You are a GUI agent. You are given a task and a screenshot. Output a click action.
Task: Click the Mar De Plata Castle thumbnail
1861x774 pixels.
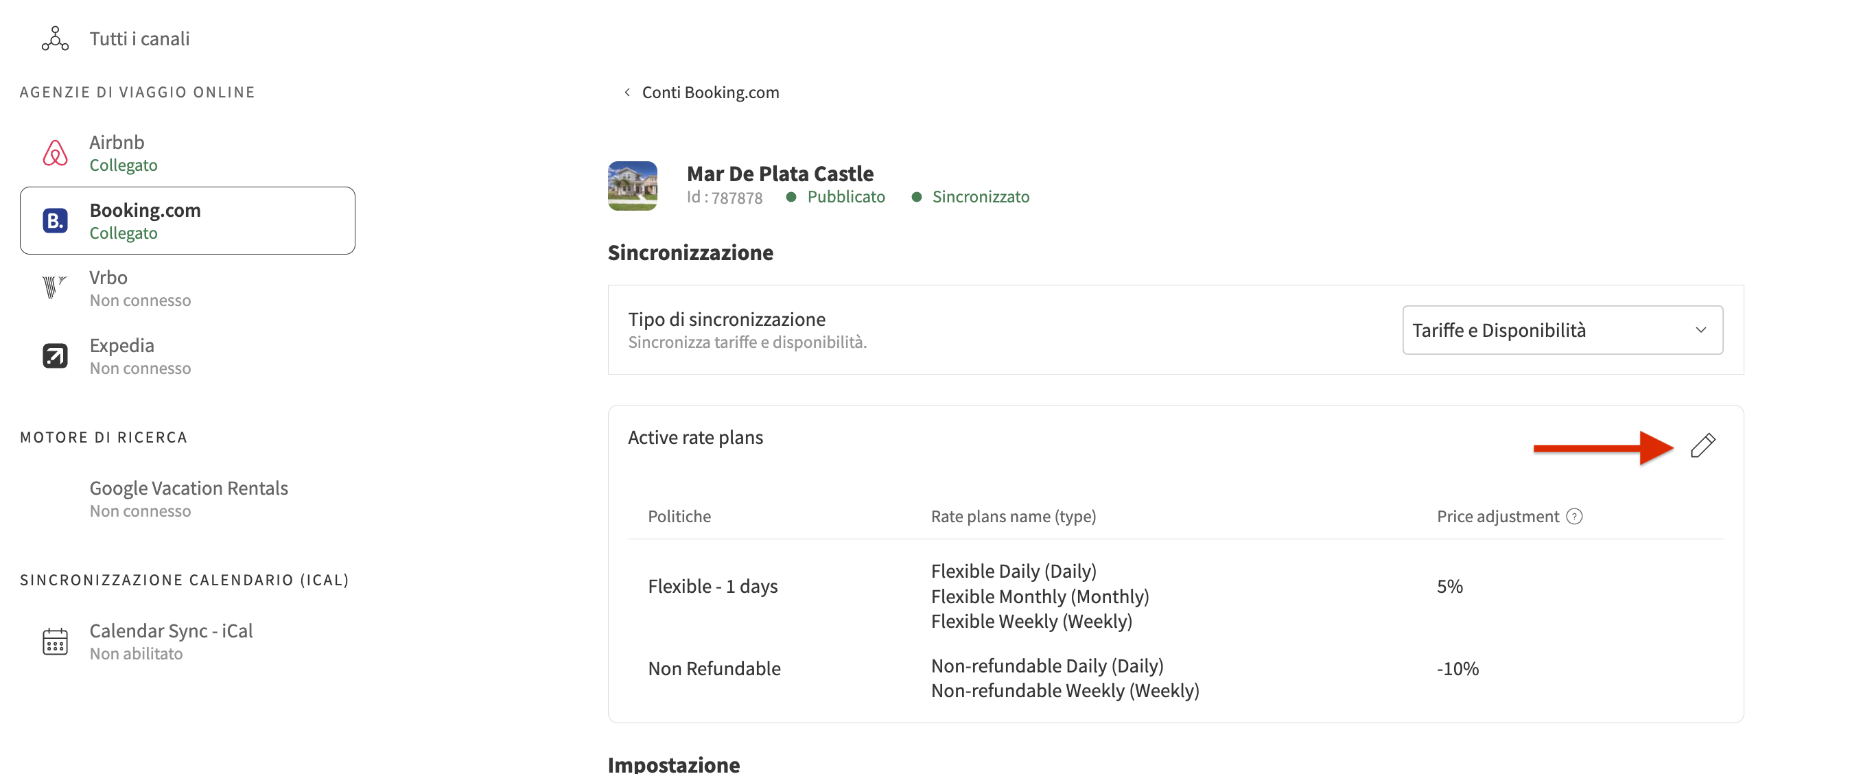click(x=632, y=186)
